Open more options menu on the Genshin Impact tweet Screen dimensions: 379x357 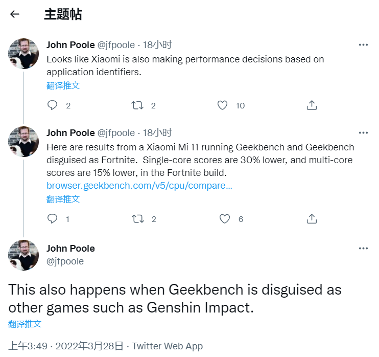tap(363, 249)
